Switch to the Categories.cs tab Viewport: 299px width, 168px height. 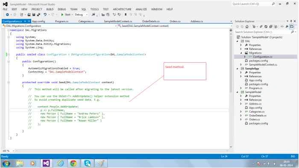pyautogui.click(x=86, y=21)
